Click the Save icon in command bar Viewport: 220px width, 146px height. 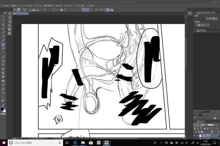38,10
